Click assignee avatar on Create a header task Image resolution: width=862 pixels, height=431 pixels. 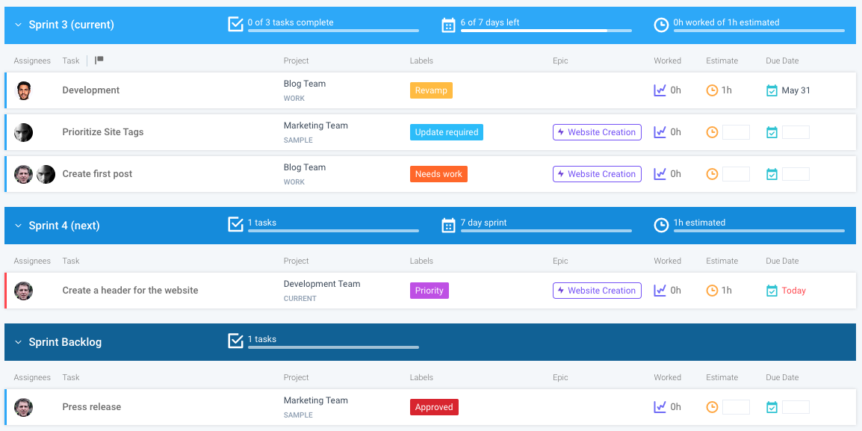pos(23,291)
